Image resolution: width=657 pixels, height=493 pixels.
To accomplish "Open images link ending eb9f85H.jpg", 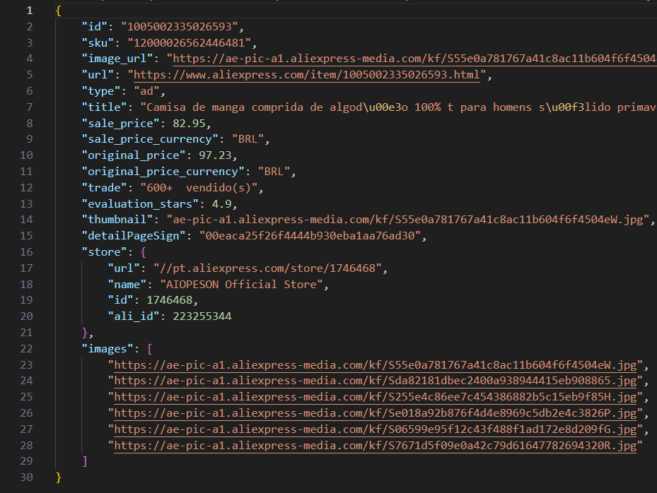I will [375, 397].
